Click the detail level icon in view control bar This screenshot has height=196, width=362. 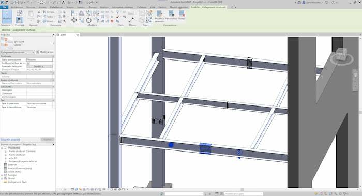pos(72,189)
